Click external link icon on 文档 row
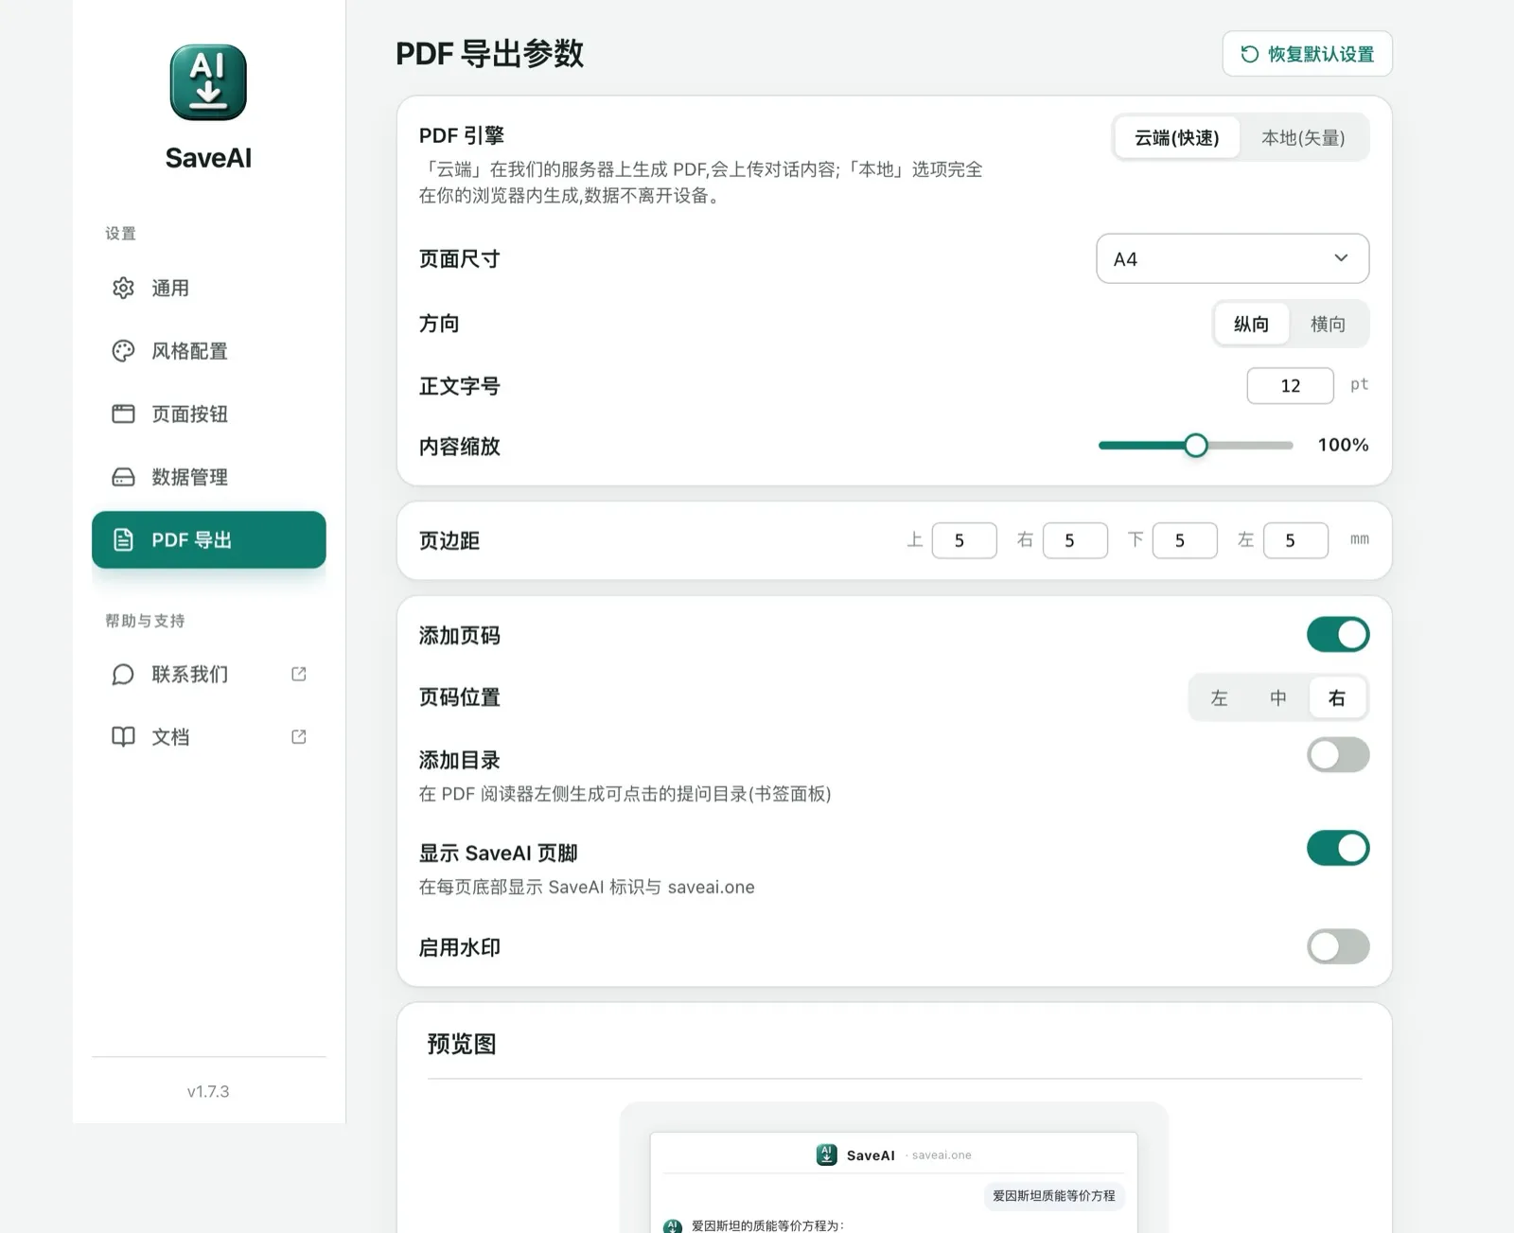The width and height of the screenshot is (1514, 1233). tap(299, 736)
